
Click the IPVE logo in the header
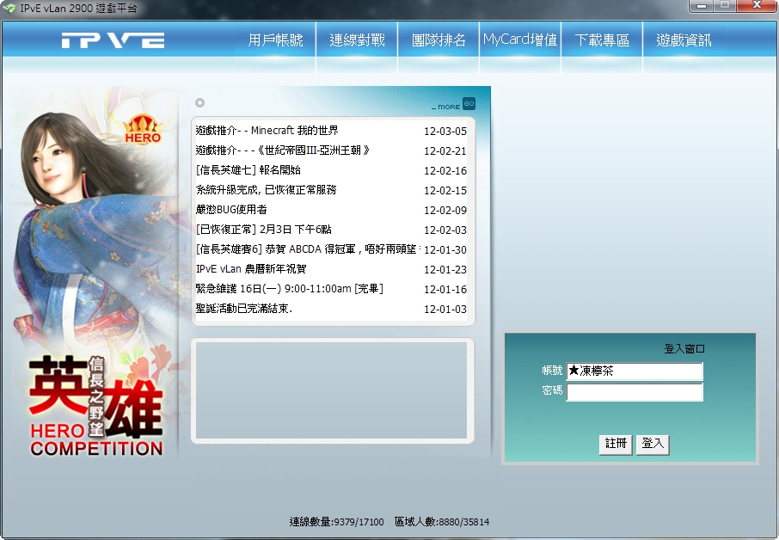point(113,40)
